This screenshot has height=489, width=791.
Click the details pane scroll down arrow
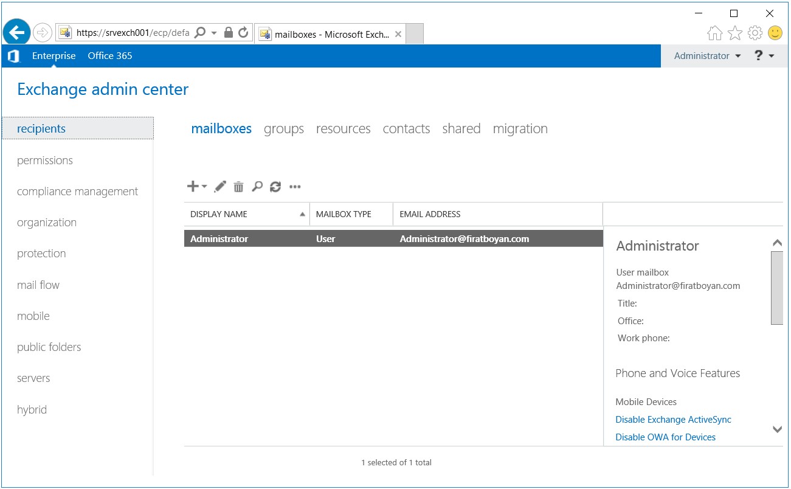(x=777, y=429)
